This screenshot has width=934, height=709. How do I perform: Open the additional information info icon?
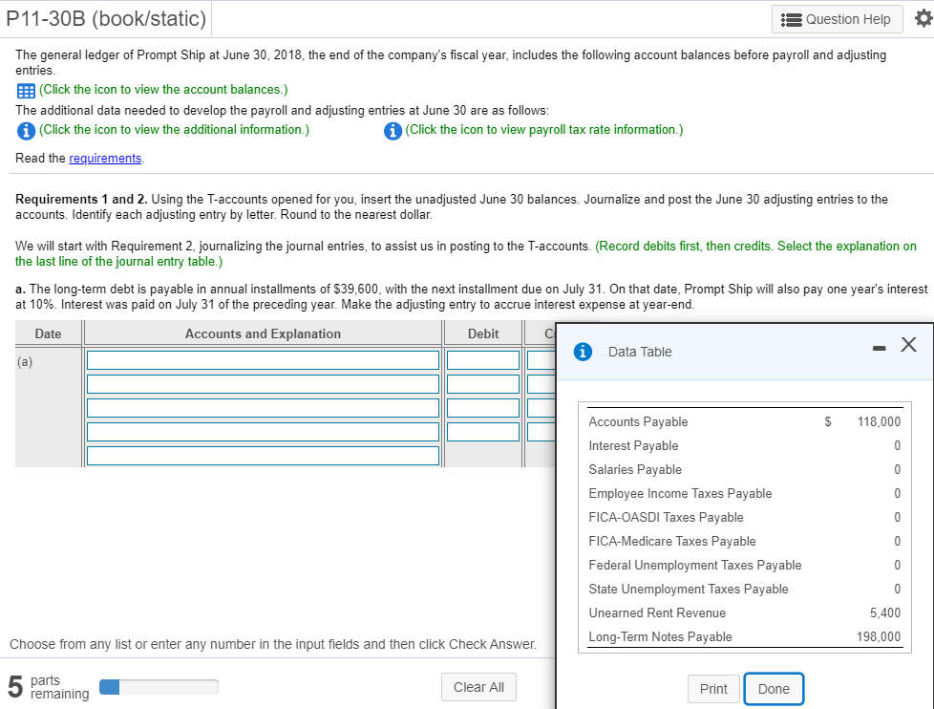(x=26, y=131)
